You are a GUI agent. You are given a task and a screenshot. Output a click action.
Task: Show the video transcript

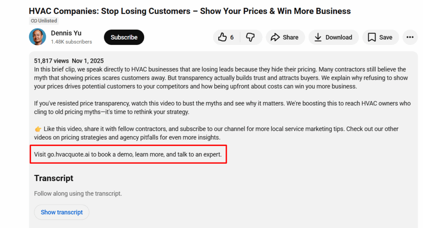click(x=62, y=212)
